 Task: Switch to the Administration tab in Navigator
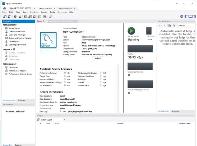9,100
